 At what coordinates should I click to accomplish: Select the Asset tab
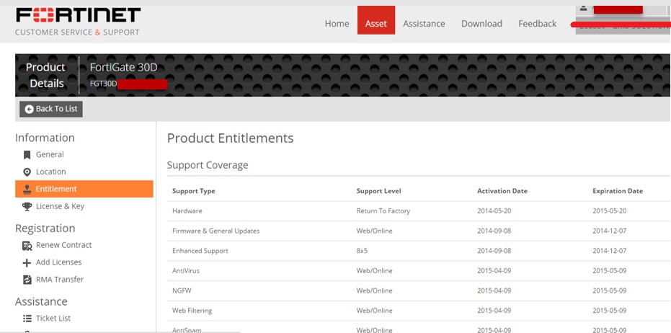tap(376, 20)
